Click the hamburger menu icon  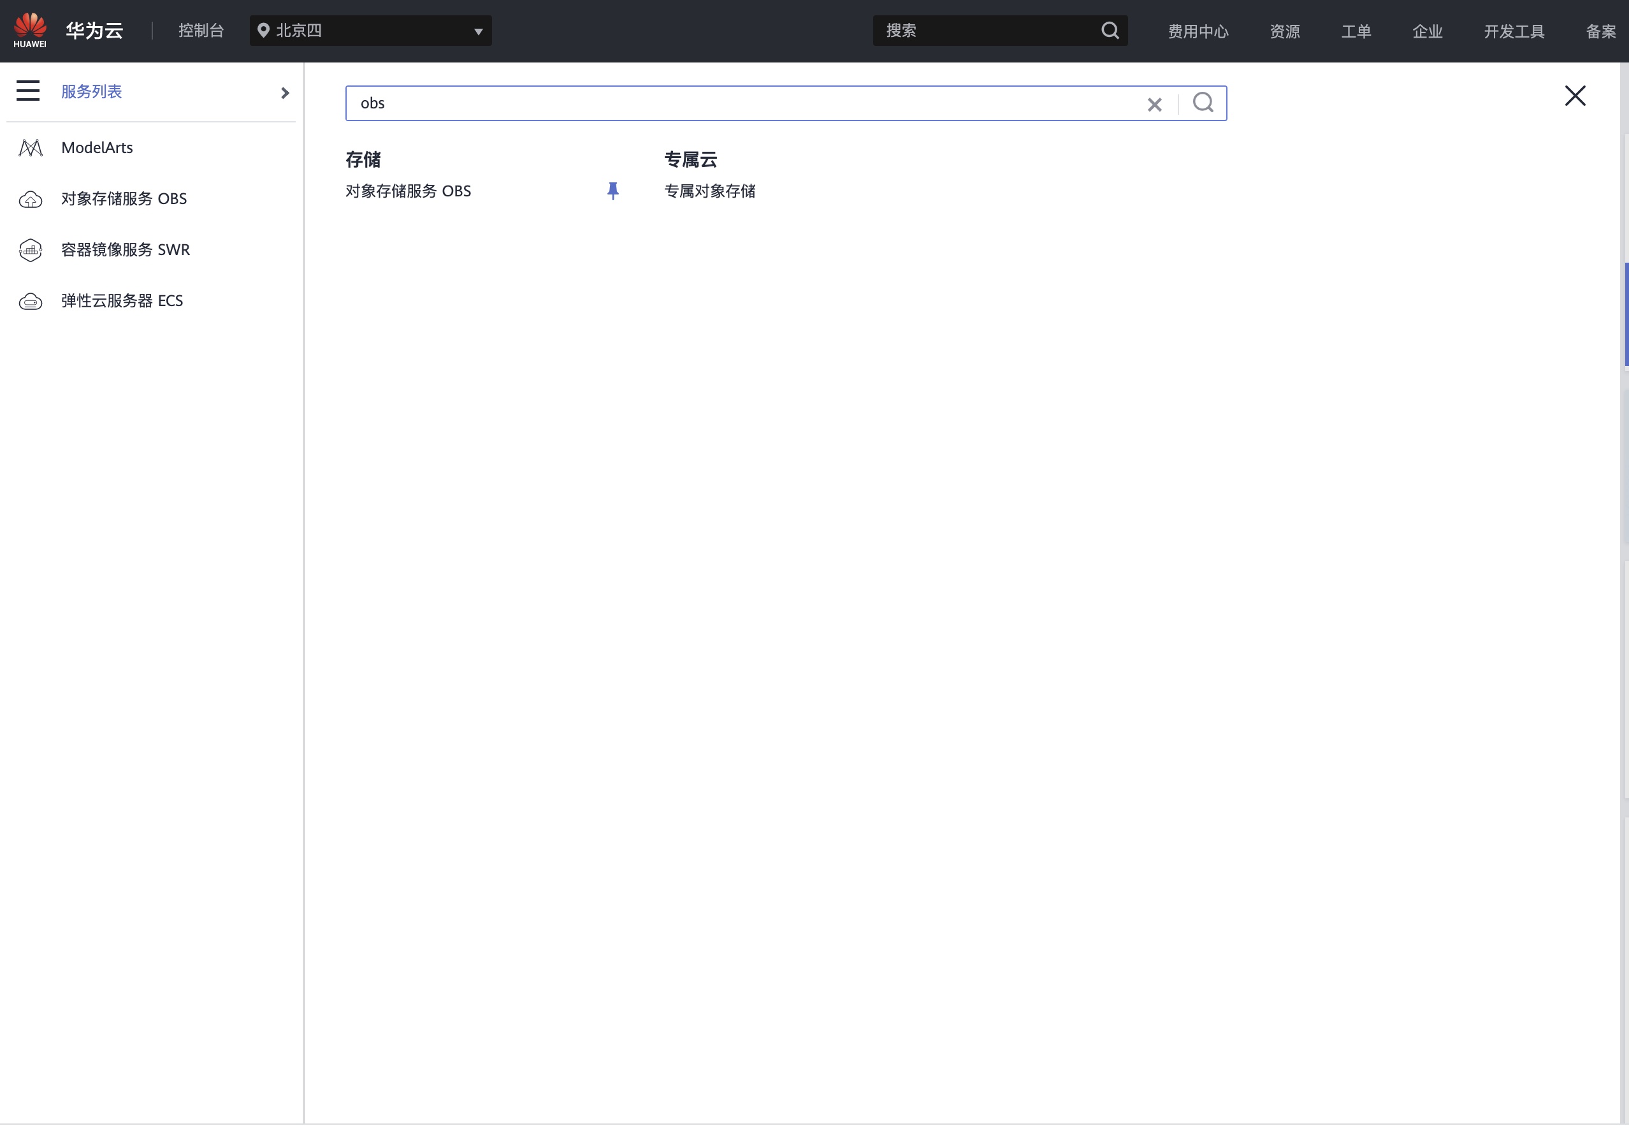[28, 91]
